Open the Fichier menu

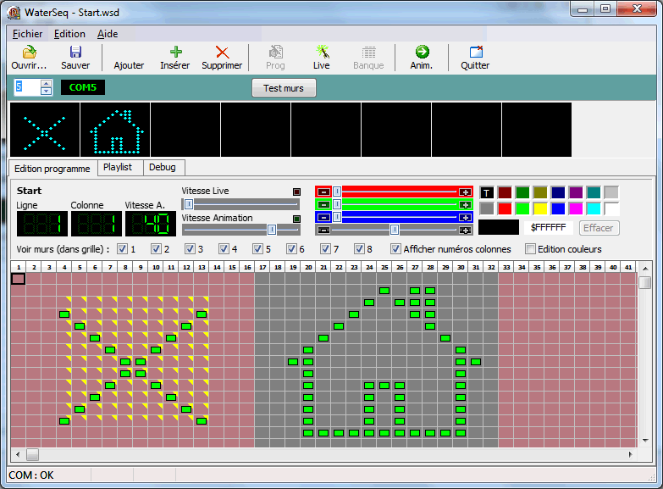(x=27, y=34)
